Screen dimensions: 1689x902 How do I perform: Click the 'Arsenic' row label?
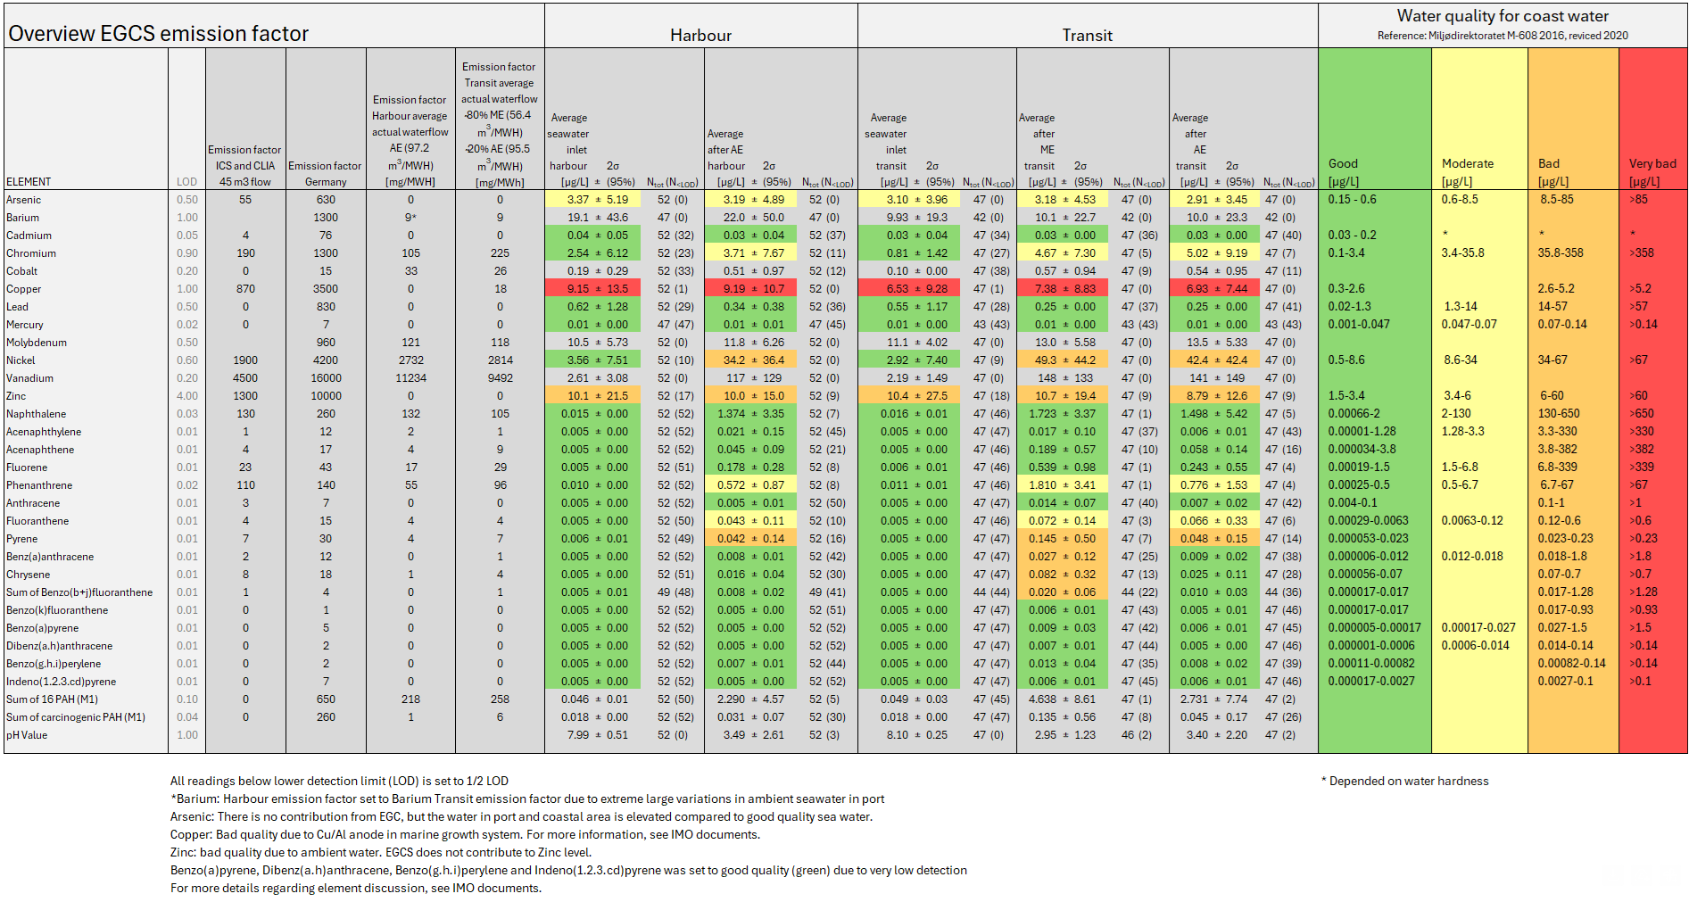pyautogui.click(x=24, y=200)
